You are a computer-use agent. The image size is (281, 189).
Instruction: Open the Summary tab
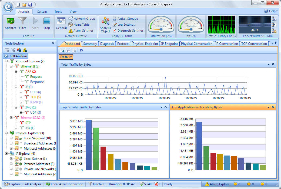click(90, 44)
